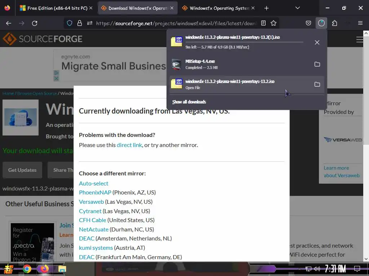
Task: Click Show all downloads
Action: click(189, 102)
